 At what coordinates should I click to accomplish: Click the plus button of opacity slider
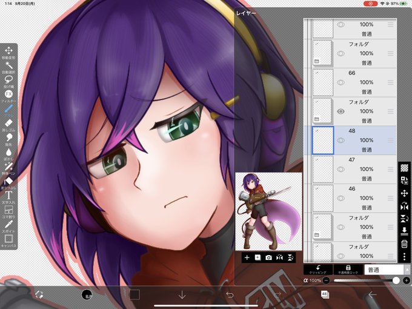point(406,281)
